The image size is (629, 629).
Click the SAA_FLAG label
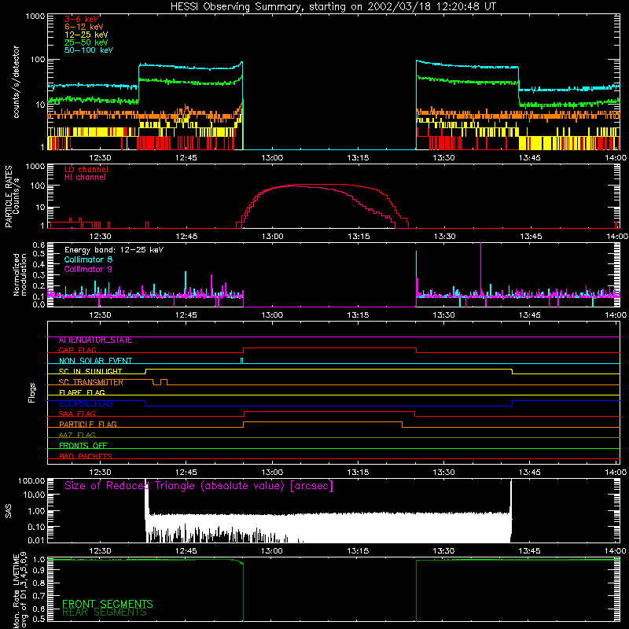click(x=77, y=414)
